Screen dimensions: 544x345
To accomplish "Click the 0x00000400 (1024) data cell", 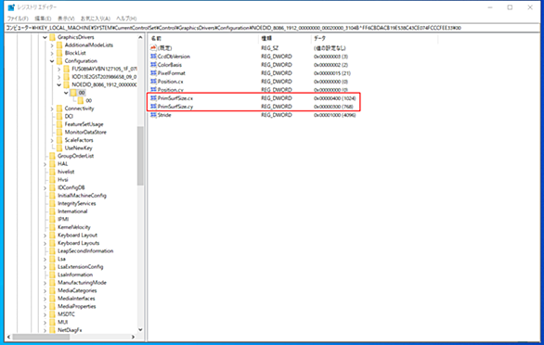I will click(334, 98).
